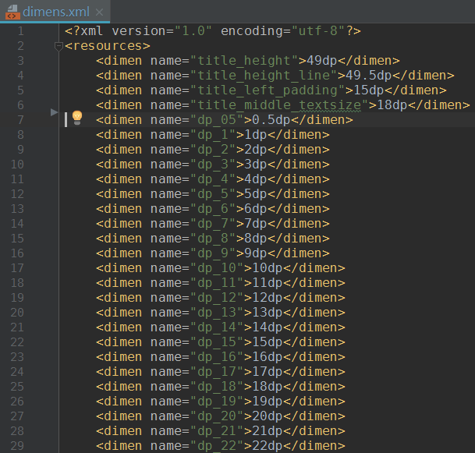Click the dp_4 dimen line

(x=213, y=179)
